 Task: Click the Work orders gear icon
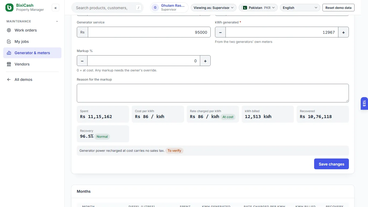(x=9, y=30)
